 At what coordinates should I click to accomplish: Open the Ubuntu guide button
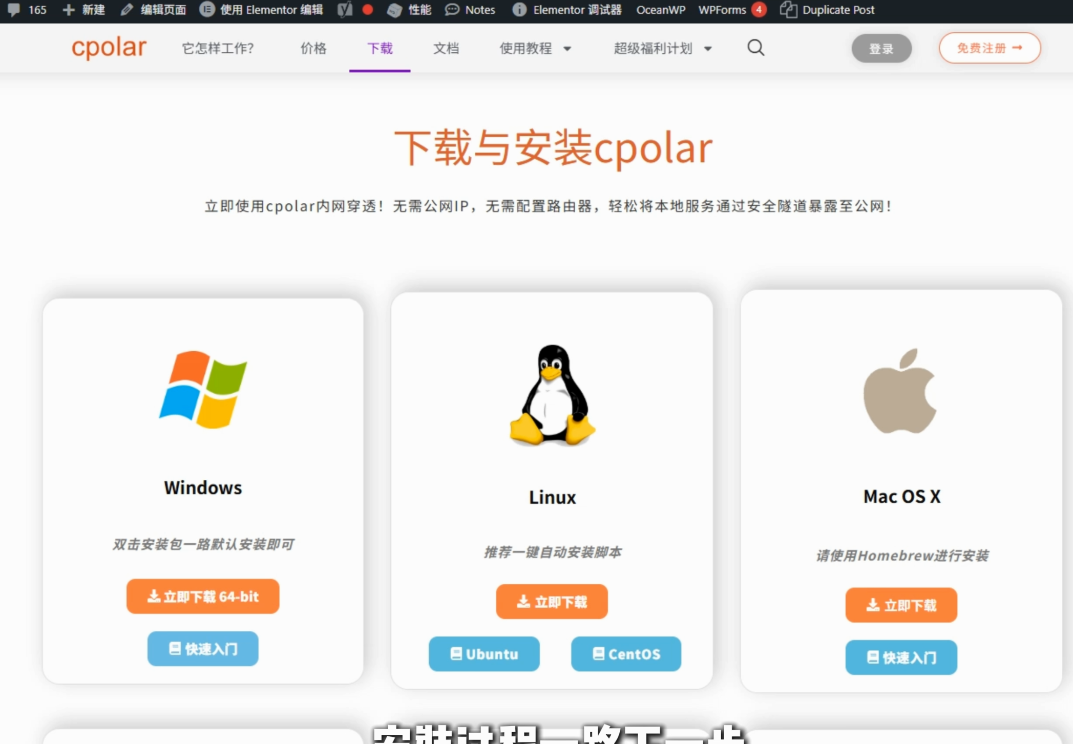tap(484, 654)
